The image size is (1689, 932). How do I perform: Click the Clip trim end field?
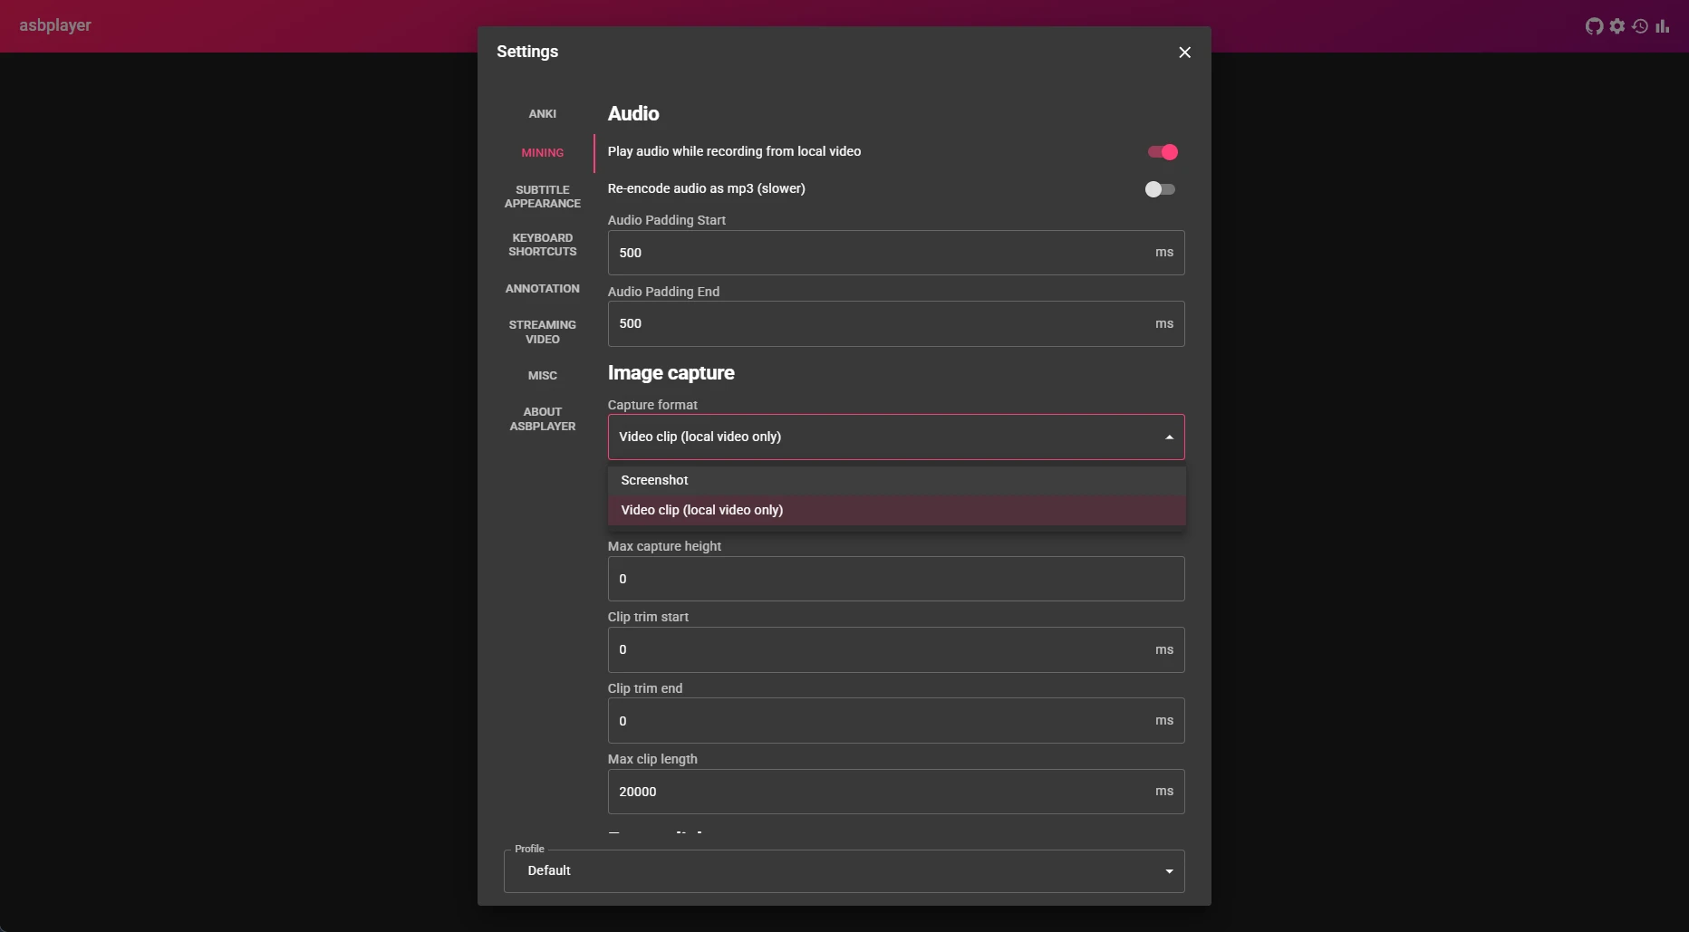pos(896,721)
